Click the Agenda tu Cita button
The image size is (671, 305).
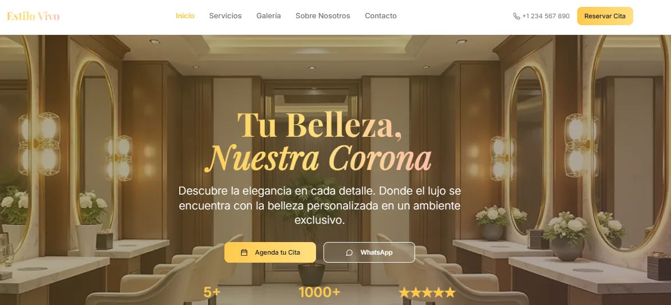[x=270, y=252]
